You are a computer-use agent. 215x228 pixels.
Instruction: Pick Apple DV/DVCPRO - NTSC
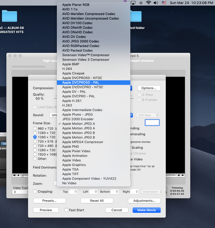tap(94, 87)
